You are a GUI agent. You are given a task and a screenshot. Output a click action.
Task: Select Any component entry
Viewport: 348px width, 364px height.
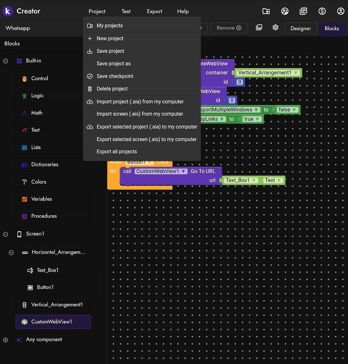pyautogui.click(x=48, y=340)
